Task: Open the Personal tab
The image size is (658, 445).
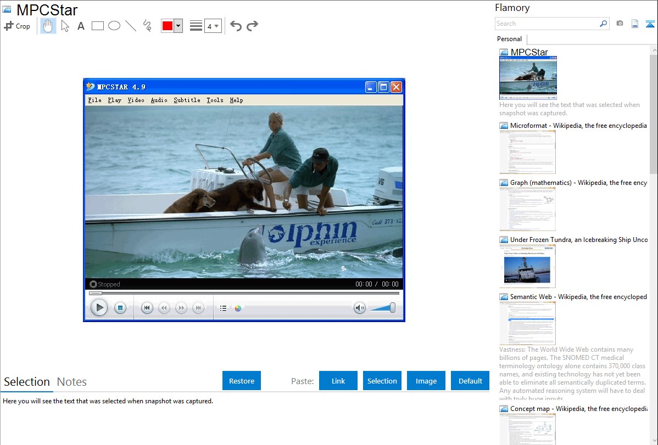Action: point(509,39)
